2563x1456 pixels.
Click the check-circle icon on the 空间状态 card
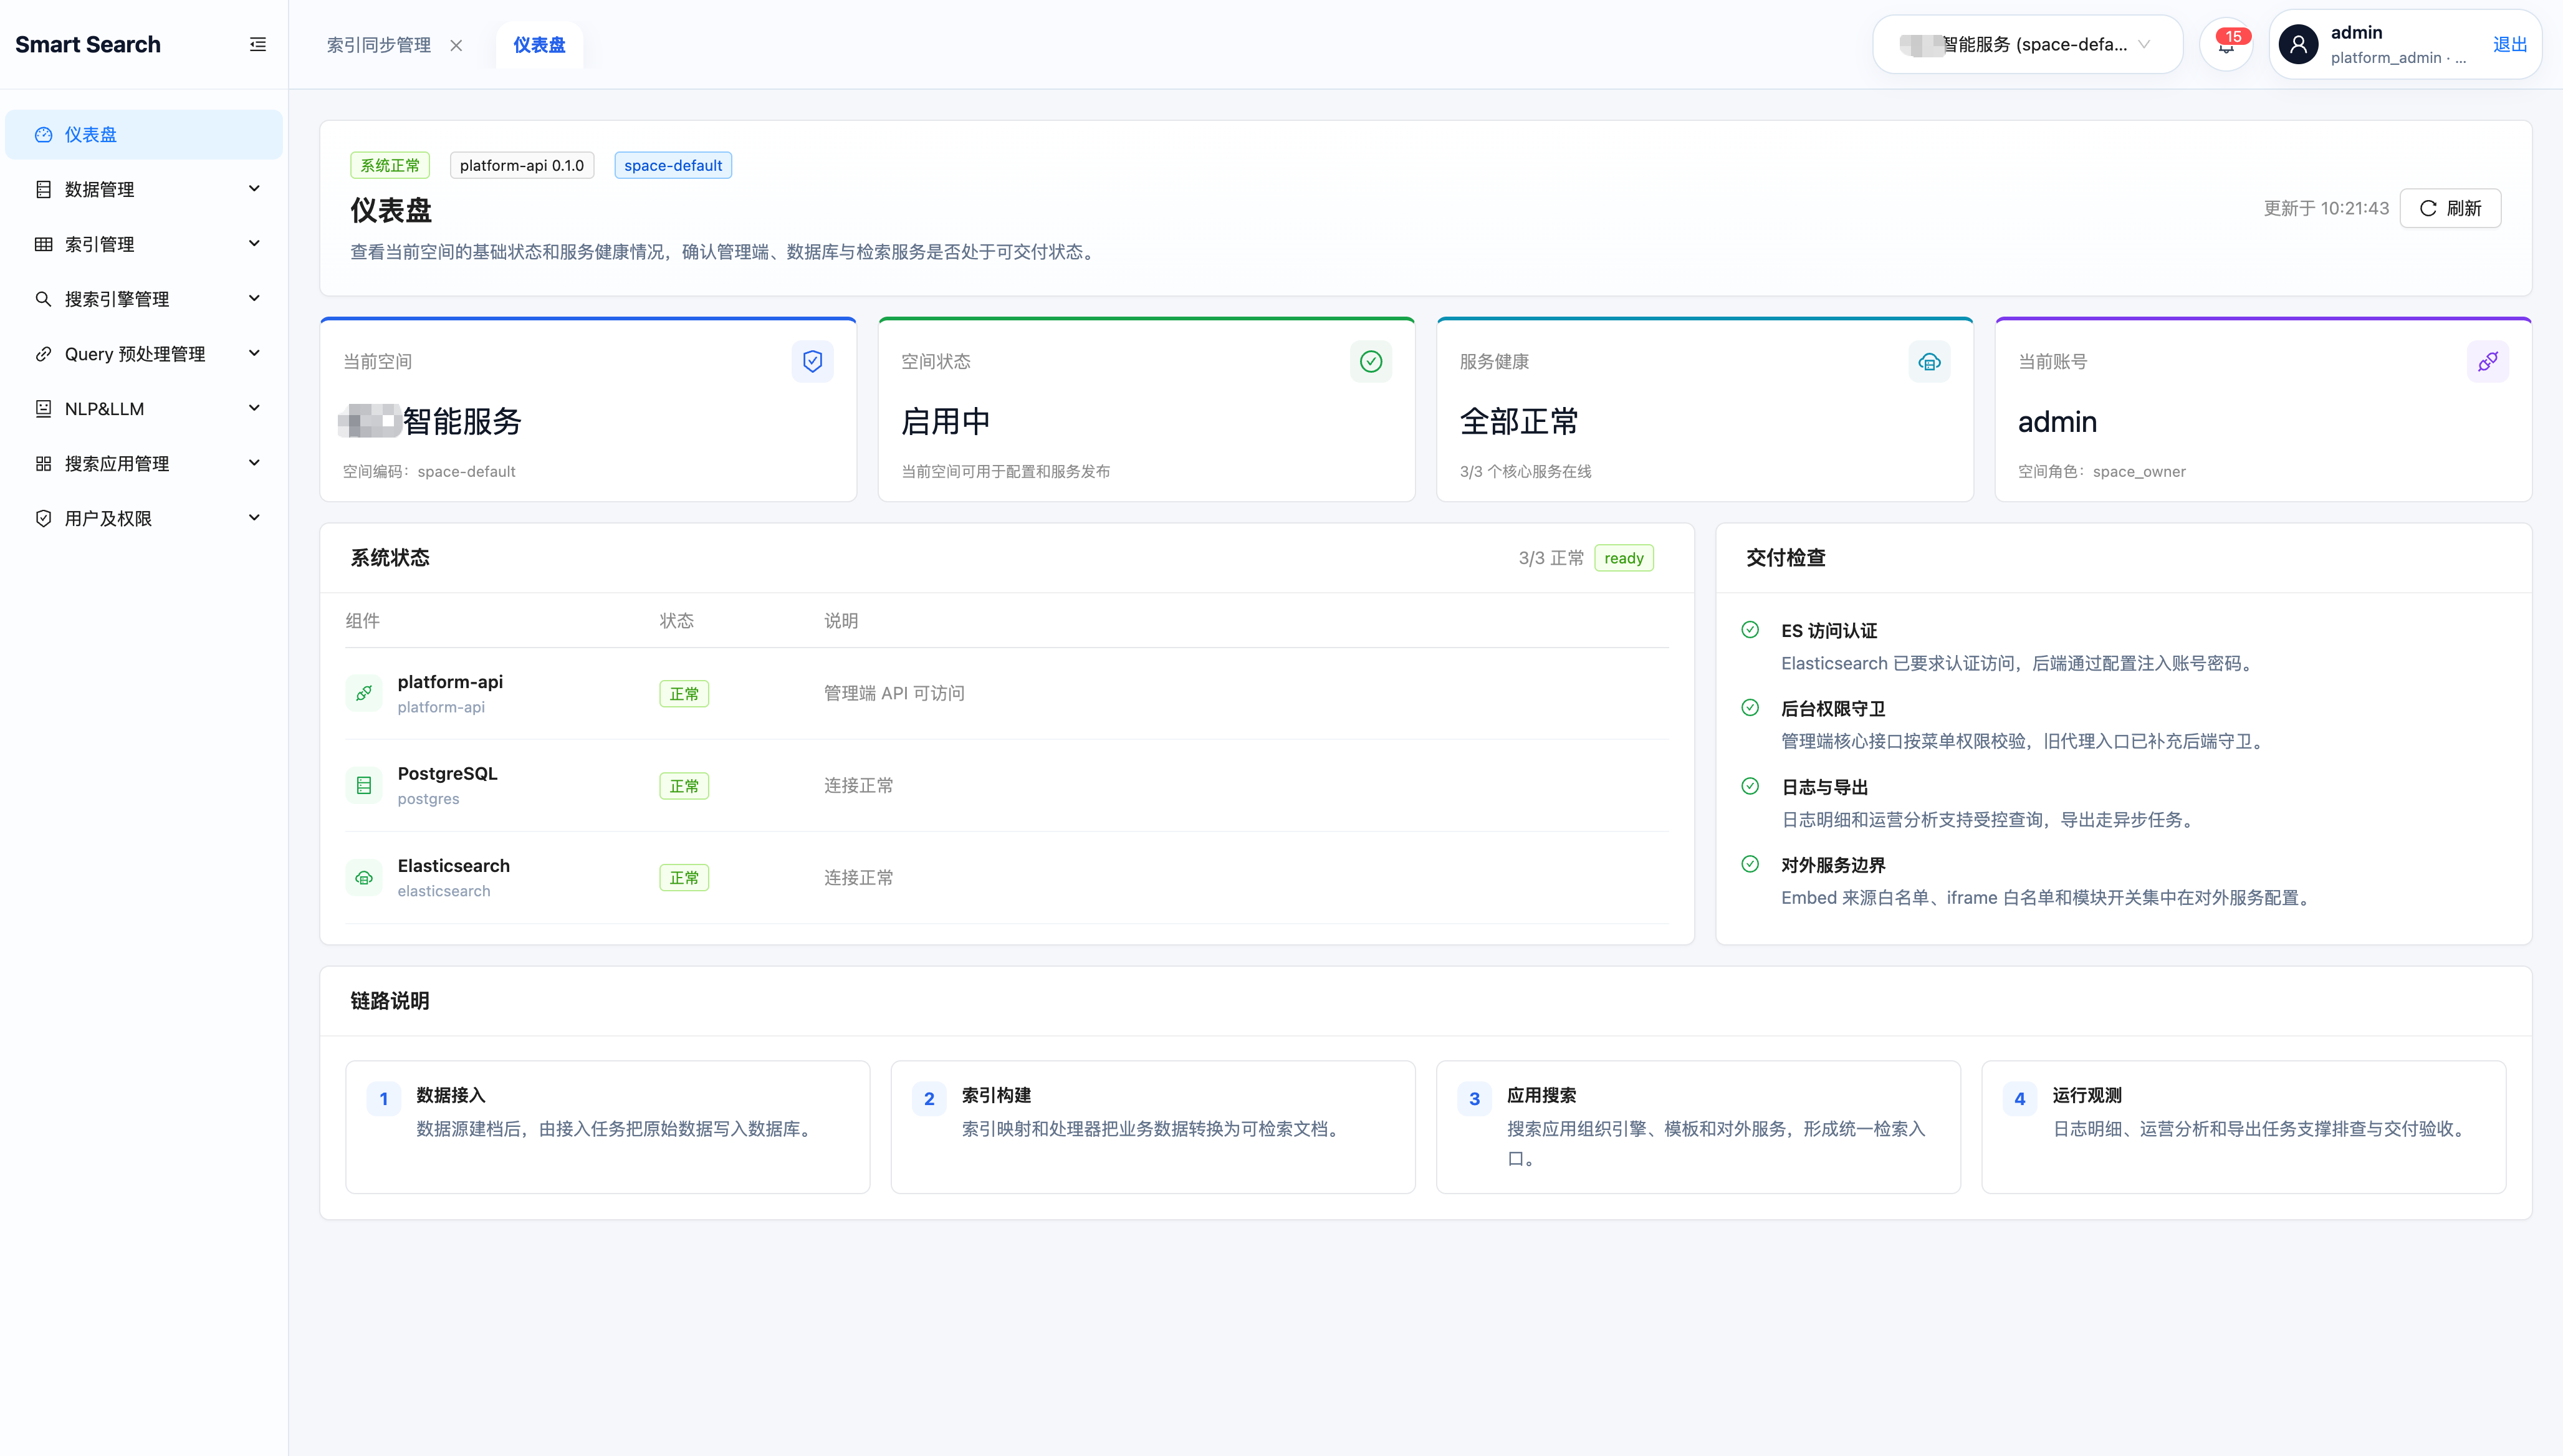pos(1370,361)
